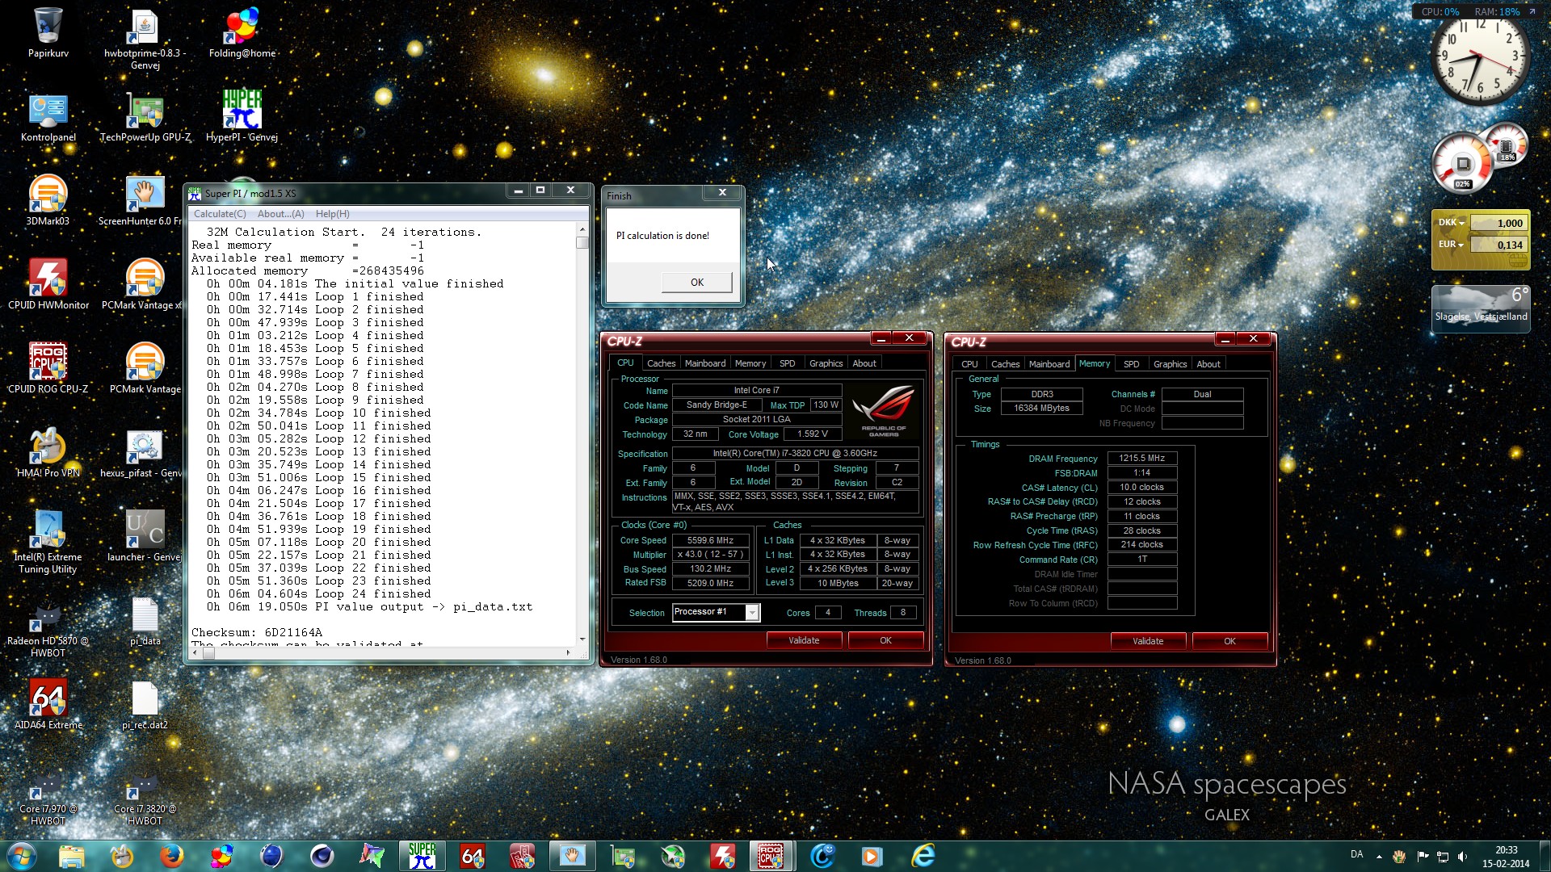The image size is (1551, 872).
Task: Click Firefox icon in taskbar
Action: [171, 856]
